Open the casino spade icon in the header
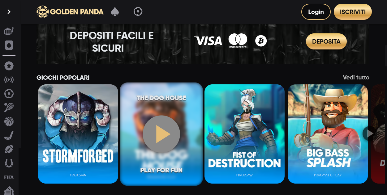This screenshot has height=195, width=387. click(115, 12)
